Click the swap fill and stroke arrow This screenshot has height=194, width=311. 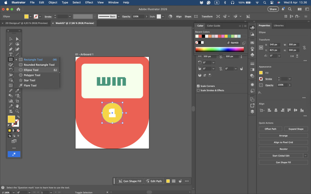pos(18,117)
